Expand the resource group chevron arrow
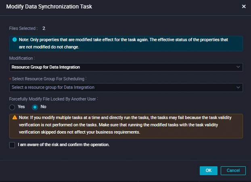Image resolution: width=251 pixels, height=182 pixels. tap(238, 87)
